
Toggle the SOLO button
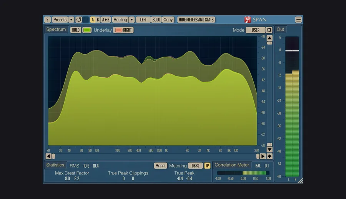pos(156,20)
